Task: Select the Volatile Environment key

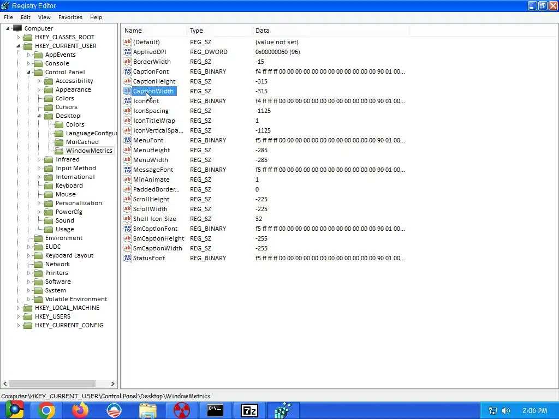Action: click(x=76, y=299)
